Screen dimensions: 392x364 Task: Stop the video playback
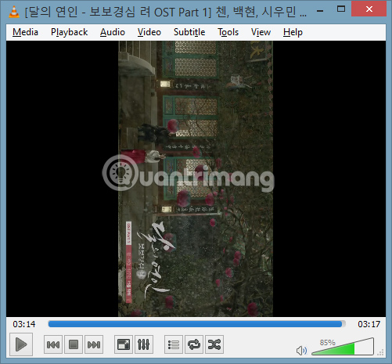point(74,344)
